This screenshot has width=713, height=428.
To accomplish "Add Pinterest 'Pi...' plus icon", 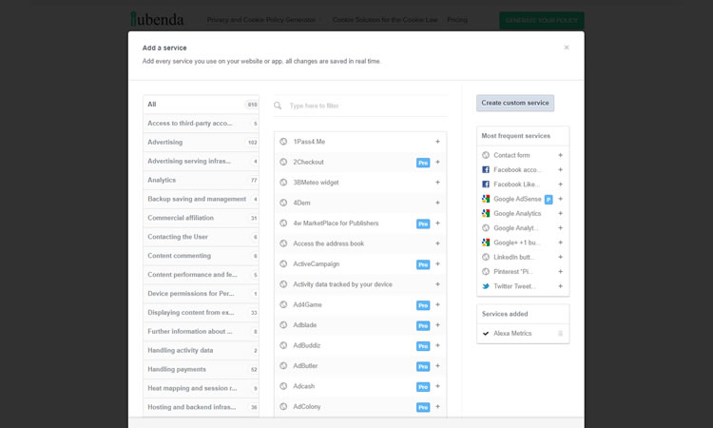I will click(560, 271).
